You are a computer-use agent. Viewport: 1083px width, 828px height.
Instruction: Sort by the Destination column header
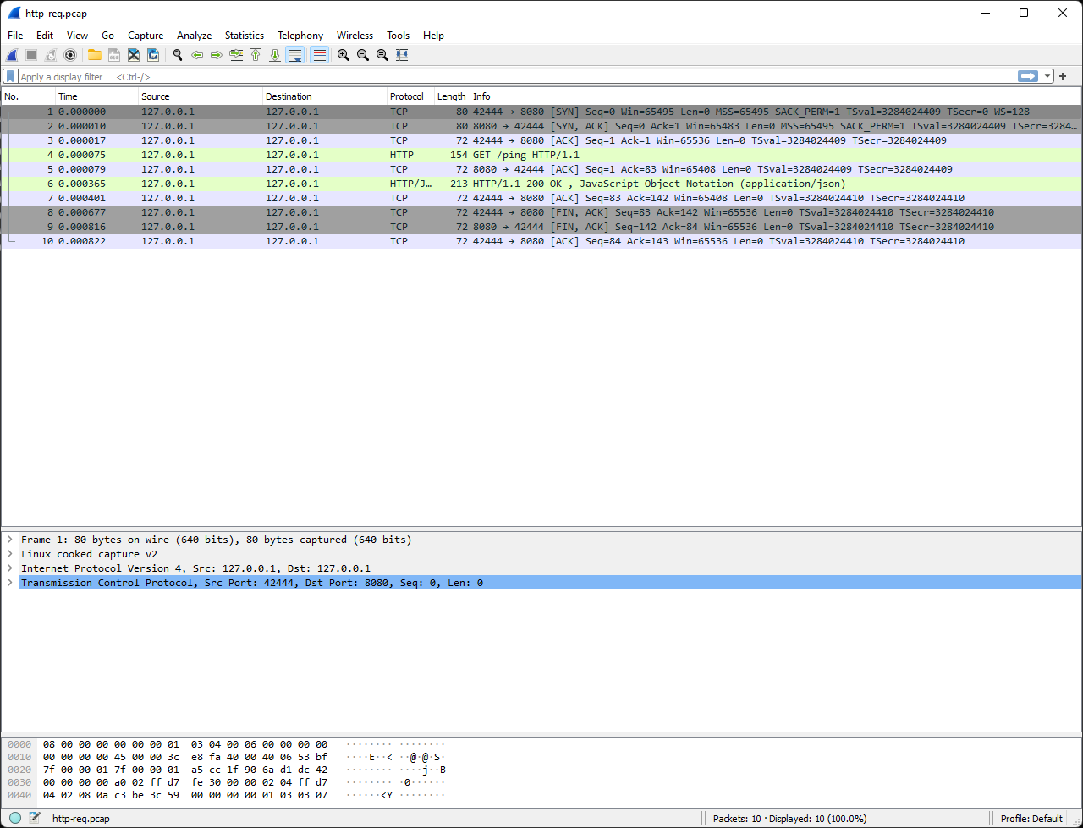325,96
